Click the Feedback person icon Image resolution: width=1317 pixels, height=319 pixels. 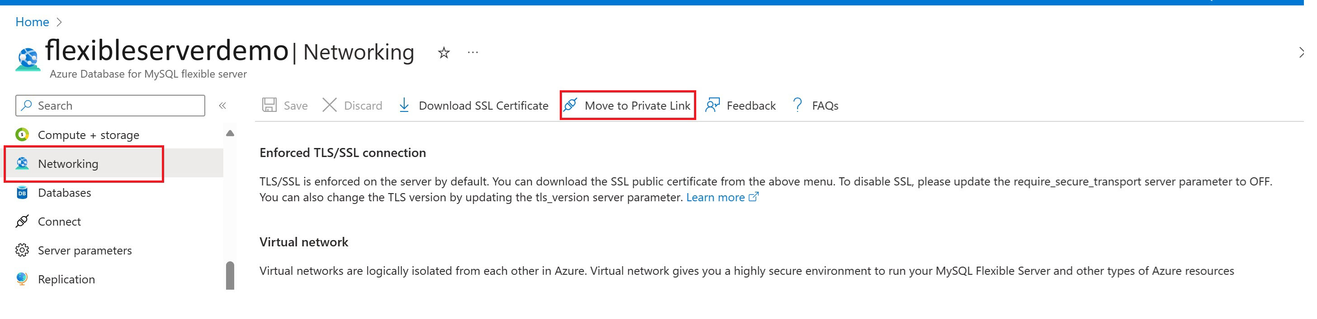pos(712,105)
